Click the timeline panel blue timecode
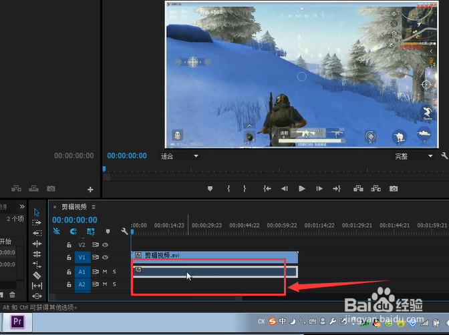The height and width of the screenshot is (335, 449). tap(74, 220)
